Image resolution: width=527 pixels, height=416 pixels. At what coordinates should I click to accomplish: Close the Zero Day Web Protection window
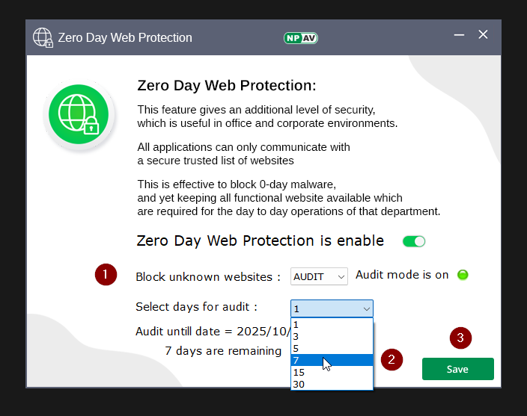click(483, 34)
